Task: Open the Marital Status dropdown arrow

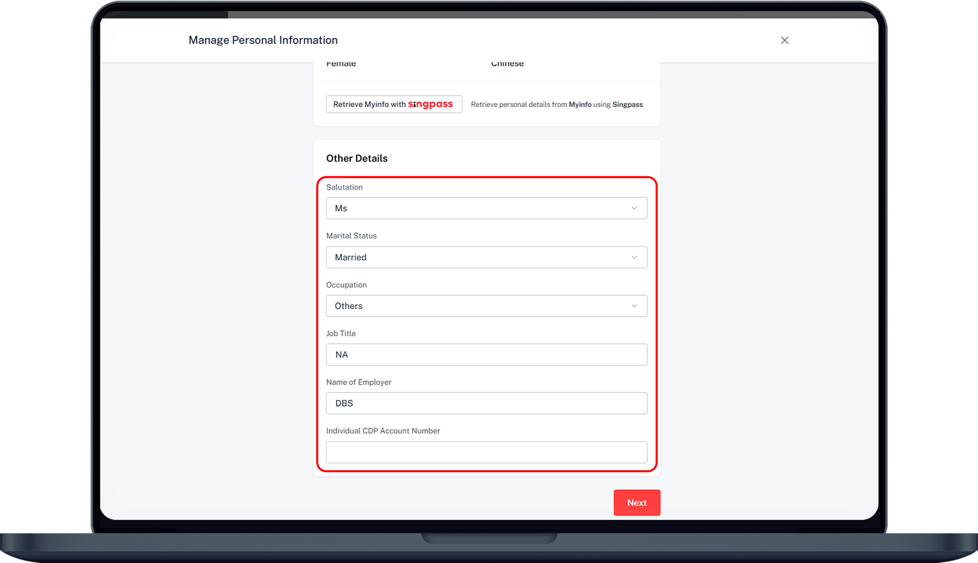Action: point(634,257)
